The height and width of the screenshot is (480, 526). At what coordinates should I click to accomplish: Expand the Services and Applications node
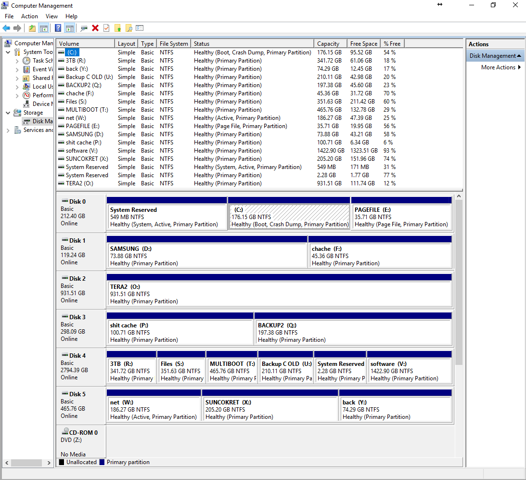8,130
